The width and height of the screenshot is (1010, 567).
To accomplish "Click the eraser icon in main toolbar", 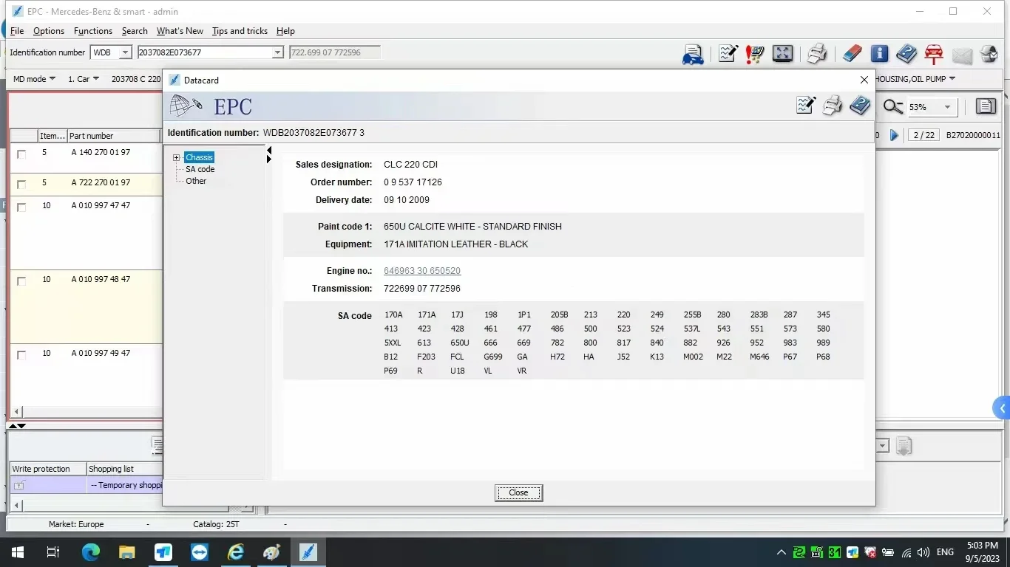I will pyautogui.click(x=853, y=53).
